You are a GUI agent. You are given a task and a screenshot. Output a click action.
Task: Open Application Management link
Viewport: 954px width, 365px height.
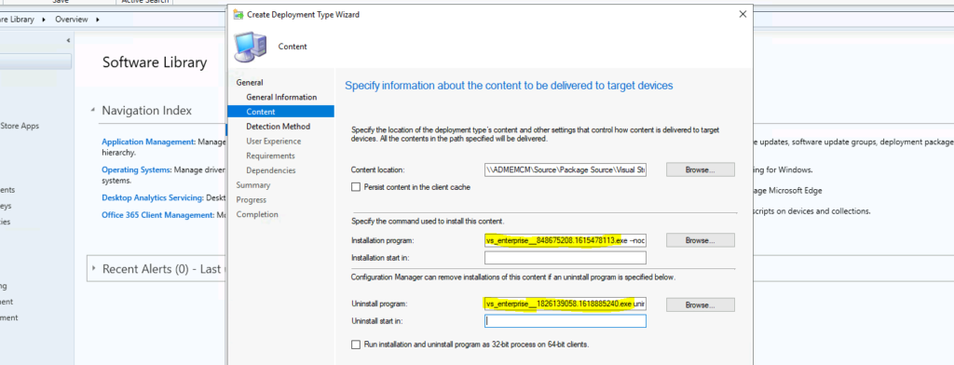pyautogui.click(x=148, y=142)
